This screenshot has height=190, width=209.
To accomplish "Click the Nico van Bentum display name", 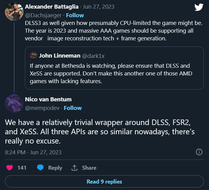I will tap(48, 99).
